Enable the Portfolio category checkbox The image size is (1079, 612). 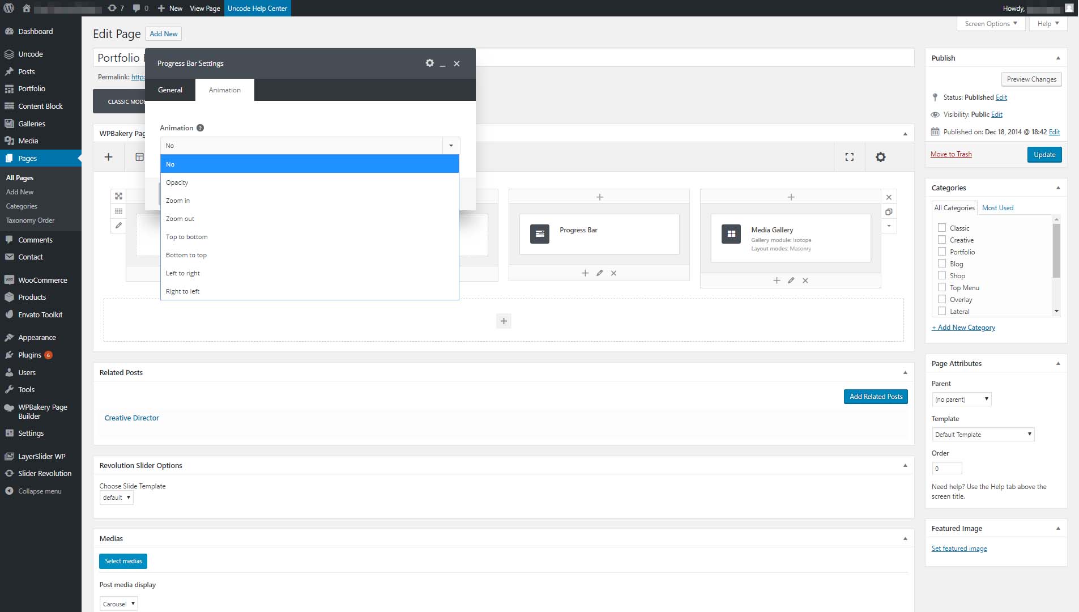pos(941,252)
